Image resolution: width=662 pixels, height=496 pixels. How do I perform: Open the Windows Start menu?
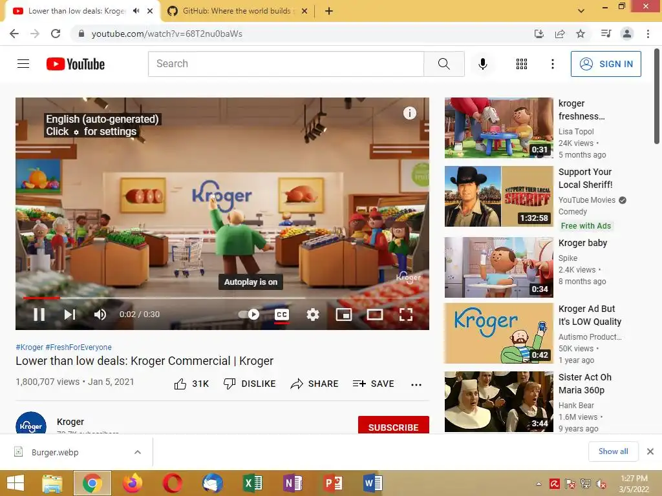click(x=16, y=483)
